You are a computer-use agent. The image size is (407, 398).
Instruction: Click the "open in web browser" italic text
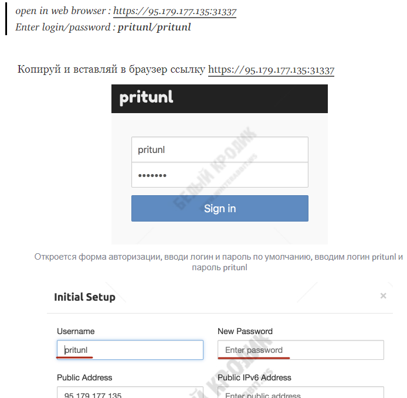click(x=60, y=11)
